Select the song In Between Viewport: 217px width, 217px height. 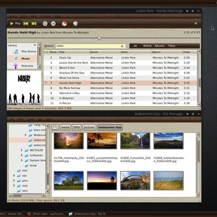tap(120, 98)
